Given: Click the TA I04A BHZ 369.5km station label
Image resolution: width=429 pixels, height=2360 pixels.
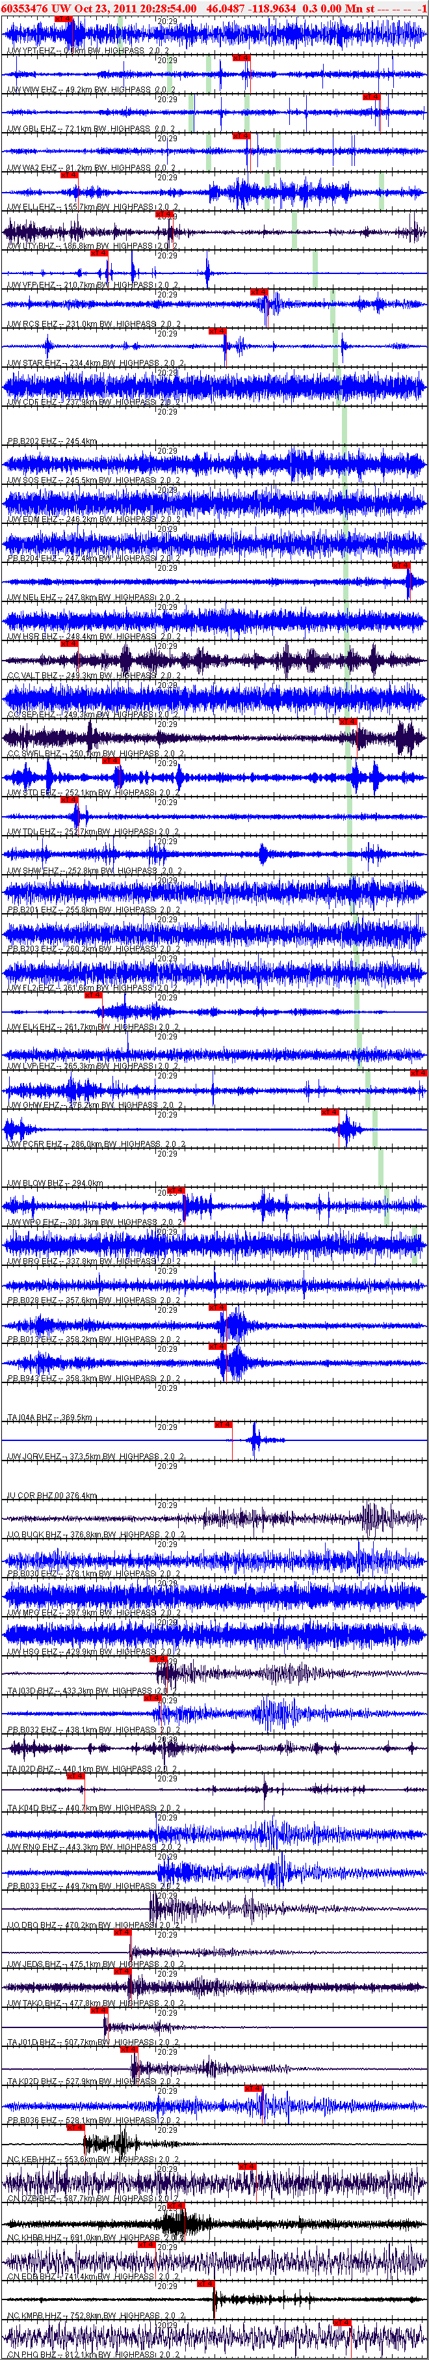Looking at the screenshot, I should (x=49, y=1418).
